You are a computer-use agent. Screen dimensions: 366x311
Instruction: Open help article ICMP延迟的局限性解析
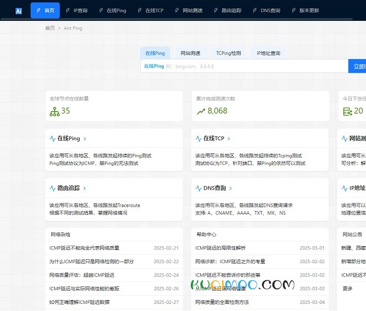(x=220, y=248)
